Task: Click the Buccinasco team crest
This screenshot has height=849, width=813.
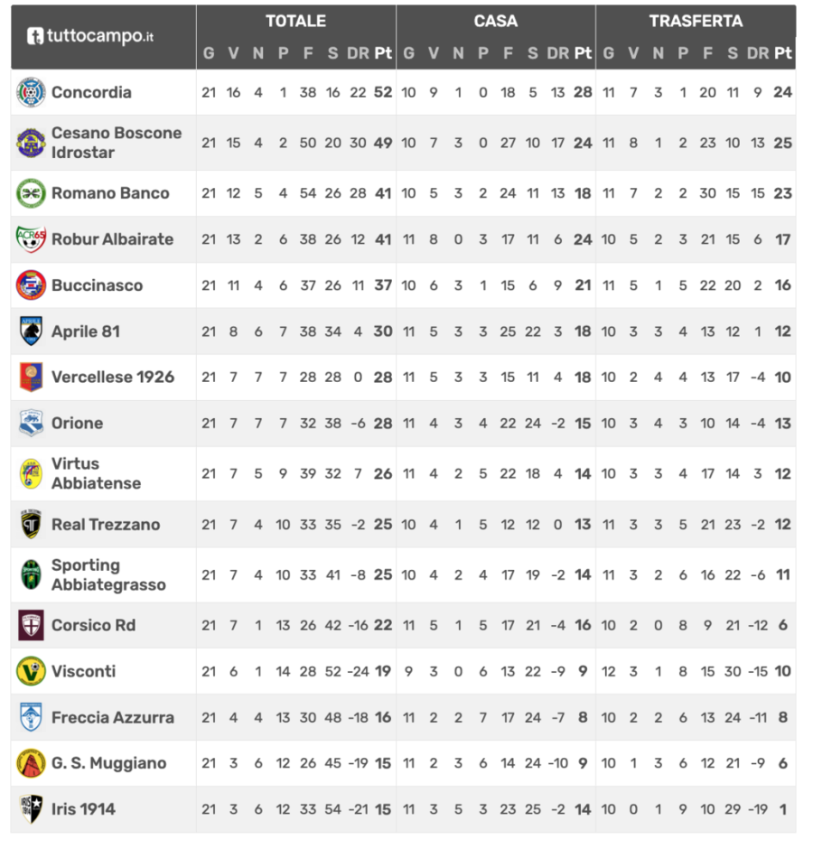Action: point(31,285)
